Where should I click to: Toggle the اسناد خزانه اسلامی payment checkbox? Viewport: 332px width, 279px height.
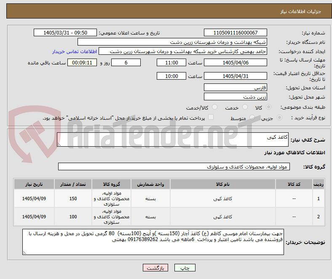(211, 117)
